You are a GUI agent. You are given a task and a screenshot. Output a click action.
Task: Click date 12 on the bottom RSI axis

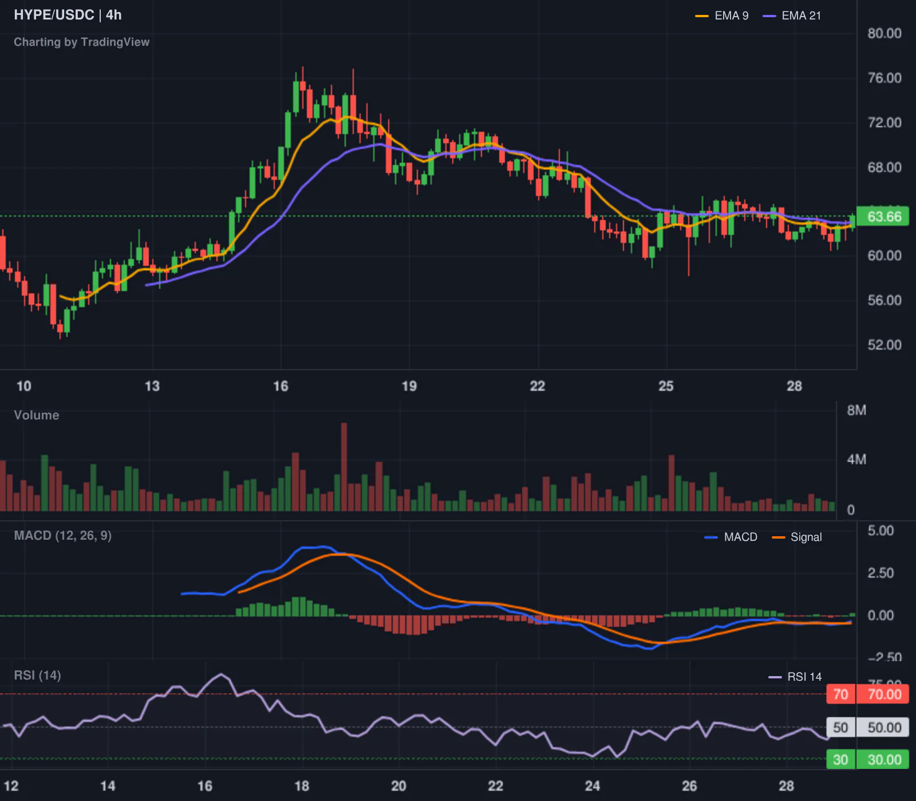pos(11,786)
